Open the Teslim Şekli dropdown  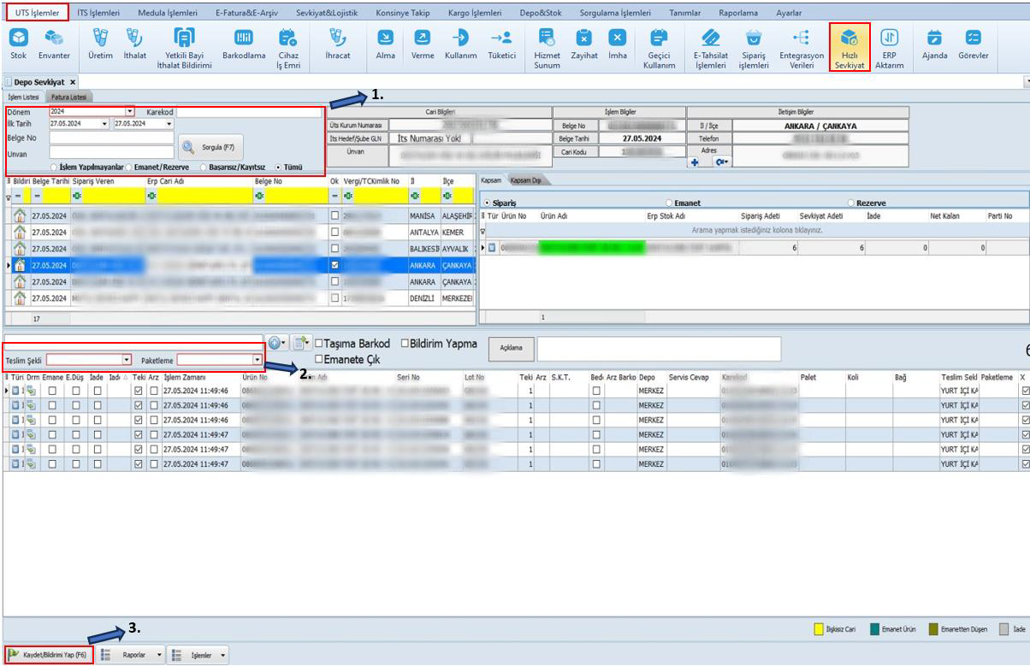[127, 361]
